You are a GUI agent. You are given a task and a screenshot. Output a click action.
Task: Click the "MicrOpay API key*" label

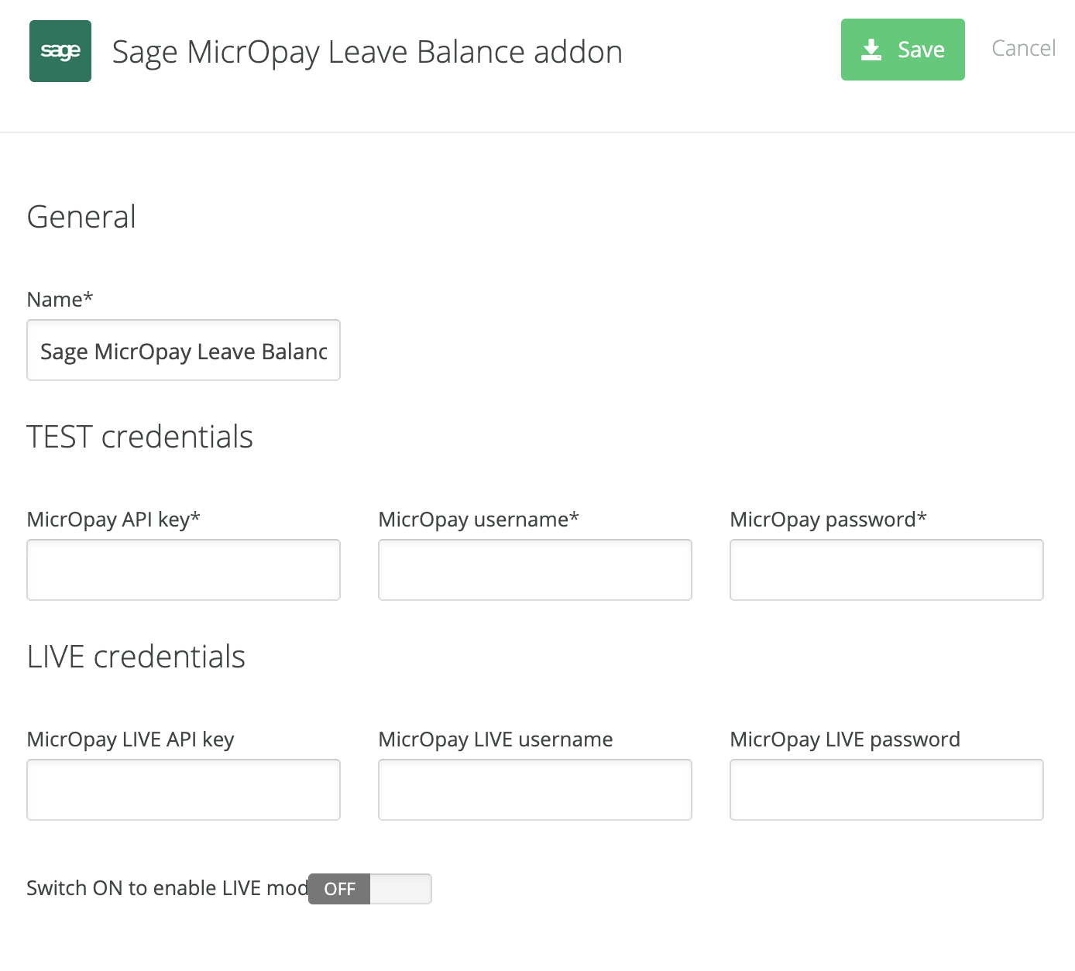point(113,519)
